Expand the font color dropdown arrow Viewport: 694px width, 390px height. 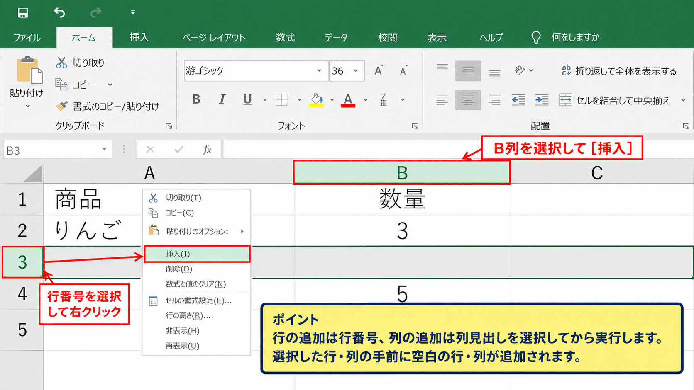coord(365,100)
